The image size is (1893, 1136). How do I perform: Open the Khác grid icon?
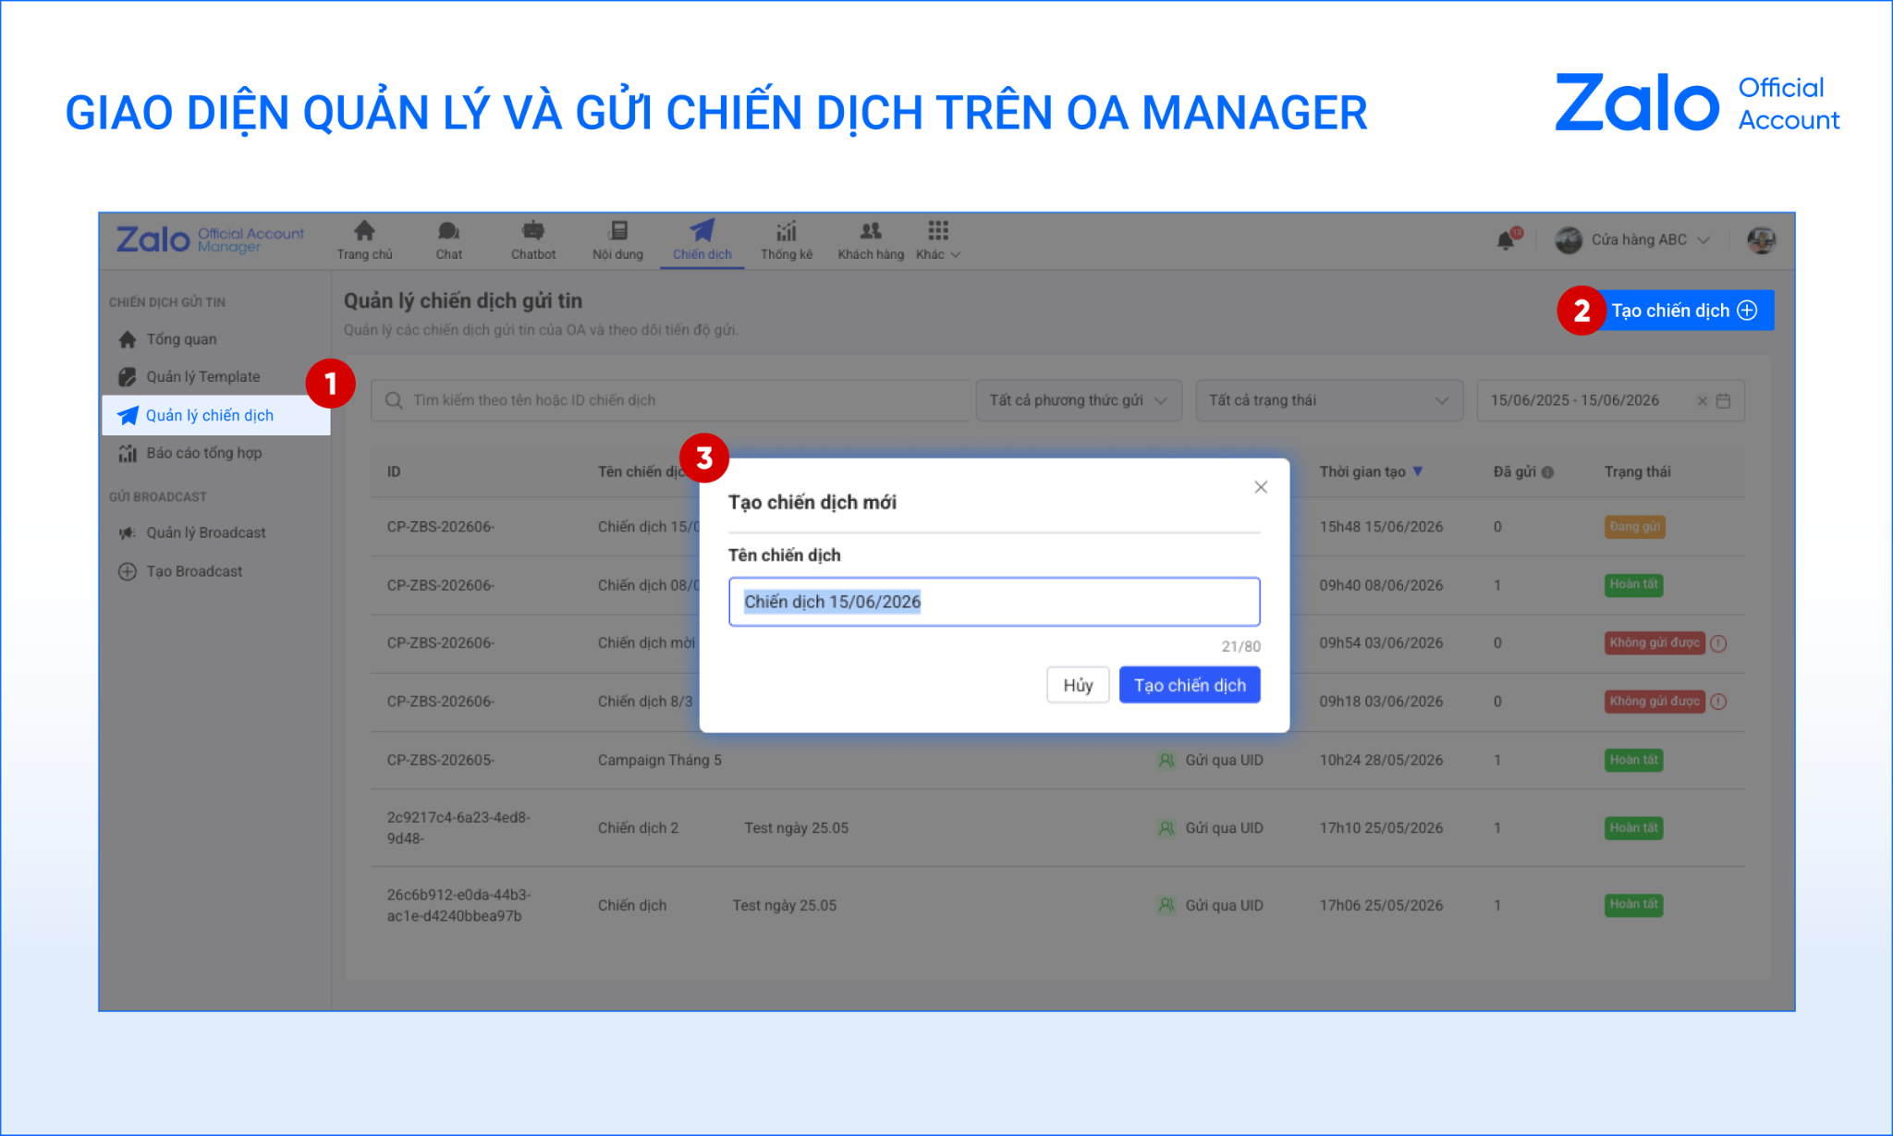point(938,230)
